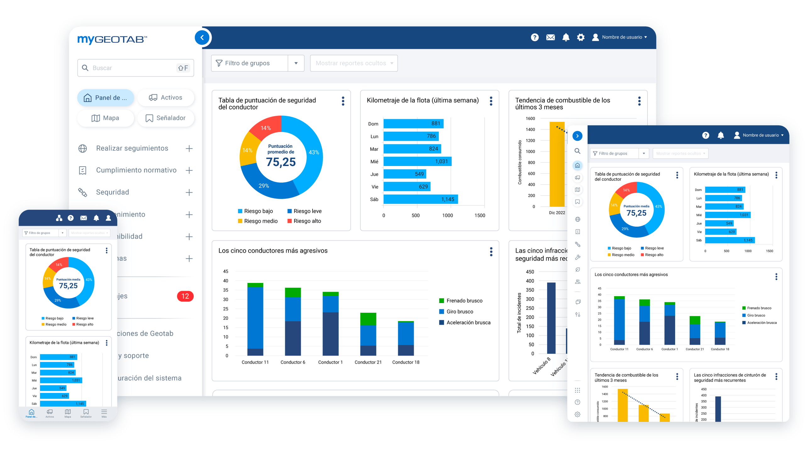805x453 pixels.
Task: Click the Riesgo bajo legend swatch on desktop
Action: pyautogui.click(x=240, y=211)
